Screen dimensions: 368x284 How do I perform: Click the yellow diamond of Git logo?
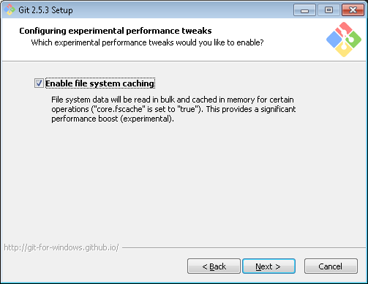[x=344, y=50]
